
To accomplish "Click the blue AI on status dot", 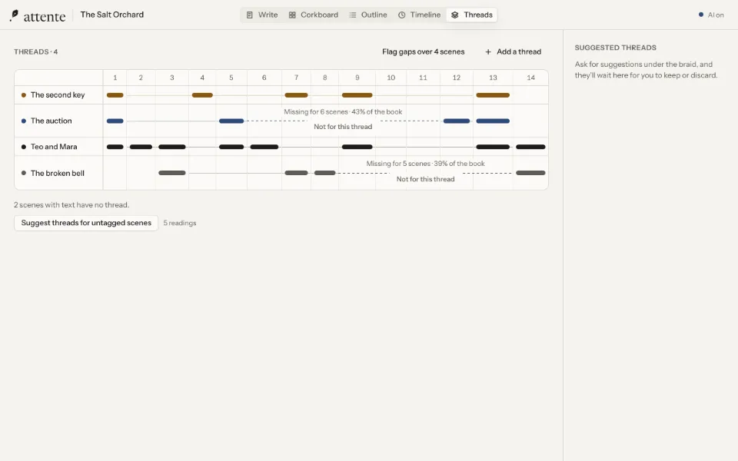I will pyautogui.click(x=701, y=15).
